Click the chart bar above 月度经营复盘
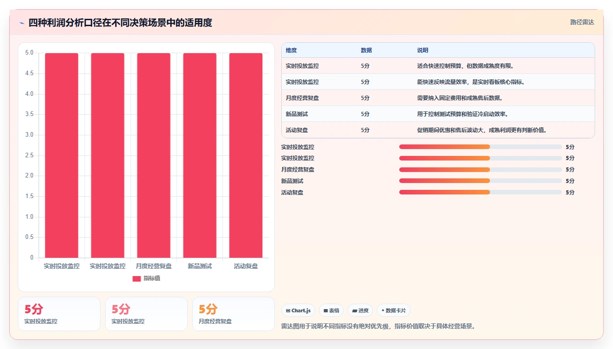The width and height of the screenshot is (613, 349). (154, 155)
